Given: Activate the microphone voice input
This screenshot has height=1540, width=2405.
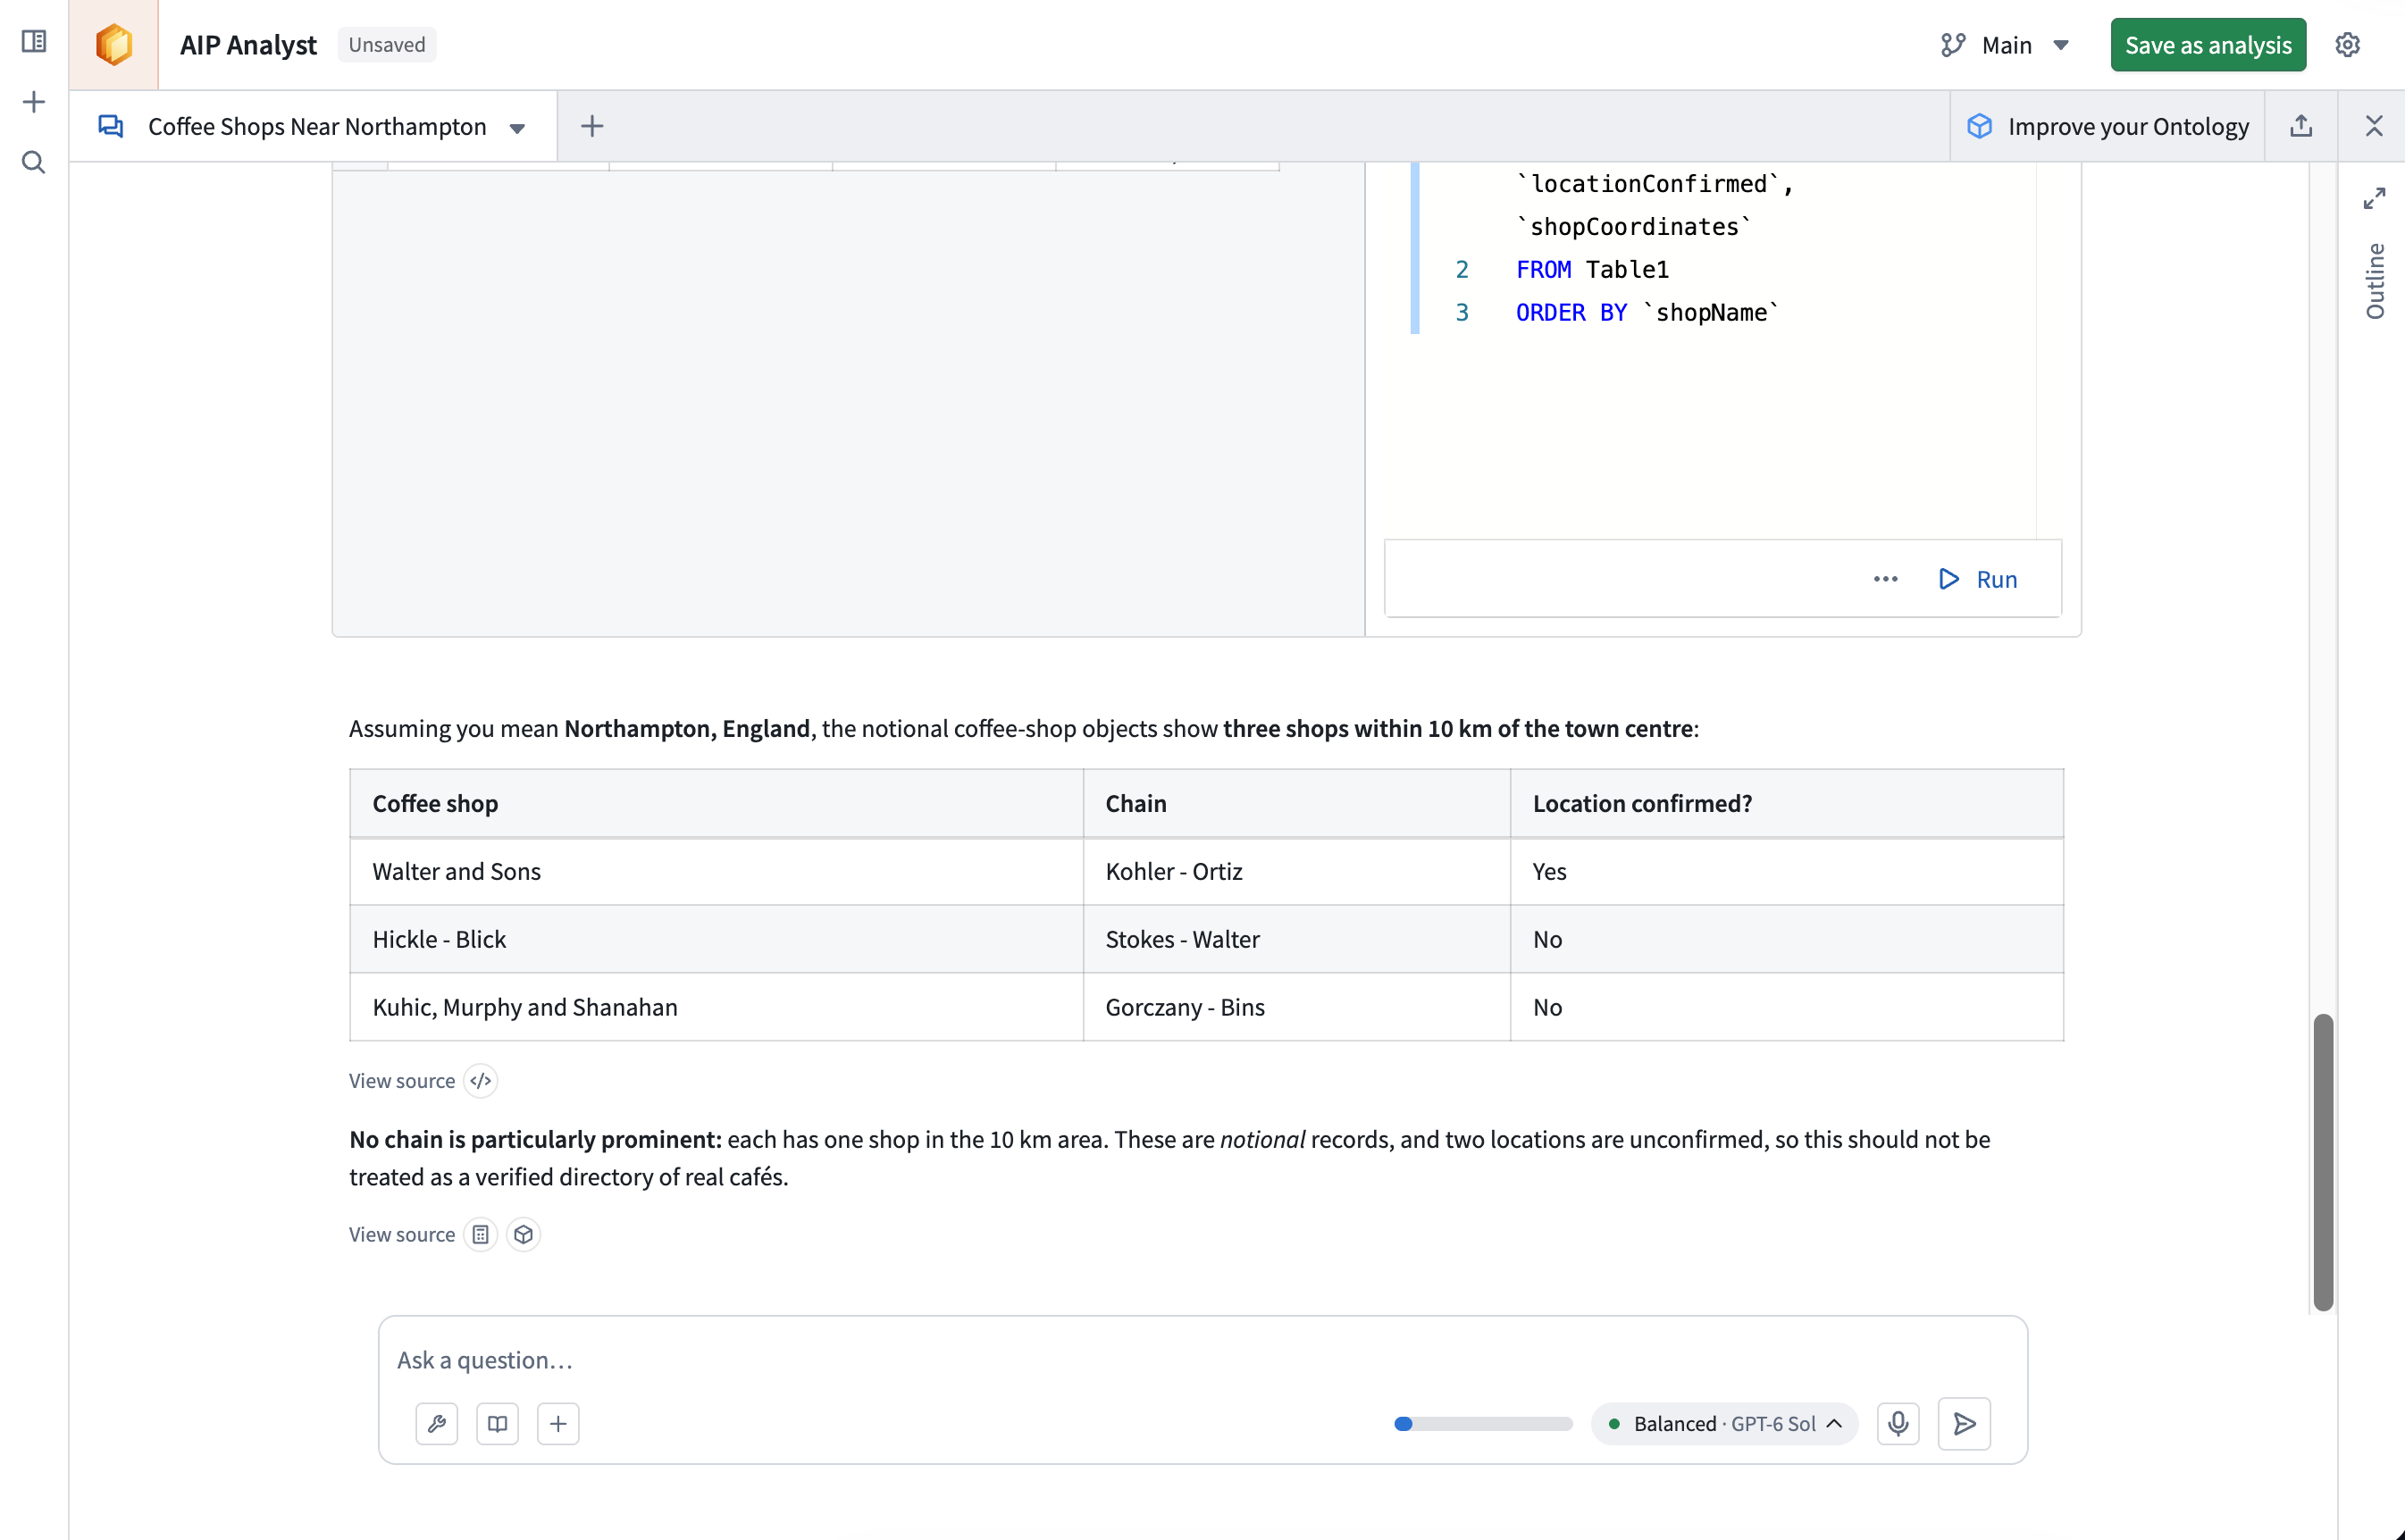Looking at the screenshot, I should point(1899,1424).
